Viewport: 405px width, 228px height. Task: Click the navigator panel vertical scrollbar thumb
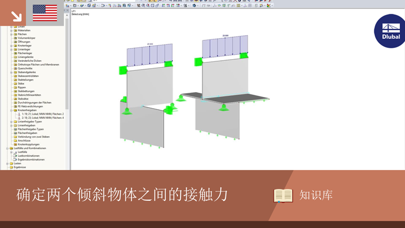[x=67, y=63]
